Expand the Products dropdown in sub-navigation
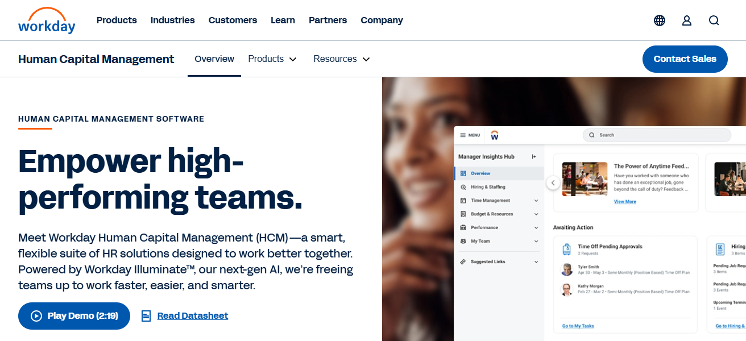 click(x=272, y=59)
